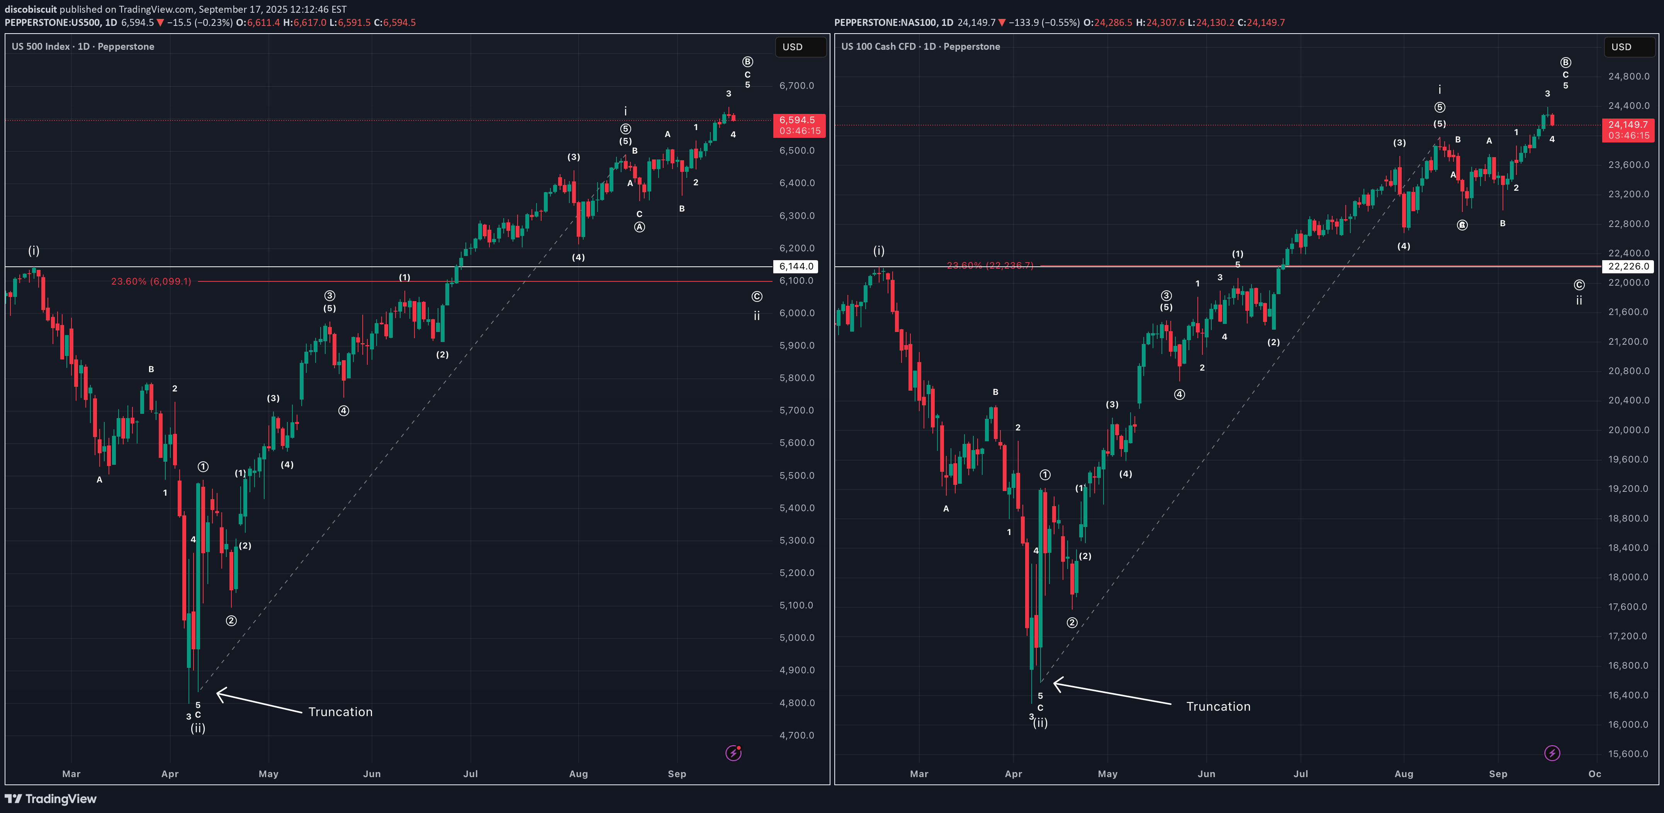Click the Truncation arrow on US500 chart
Viewport: 1664px width, 813px height.
coord(258,703)
